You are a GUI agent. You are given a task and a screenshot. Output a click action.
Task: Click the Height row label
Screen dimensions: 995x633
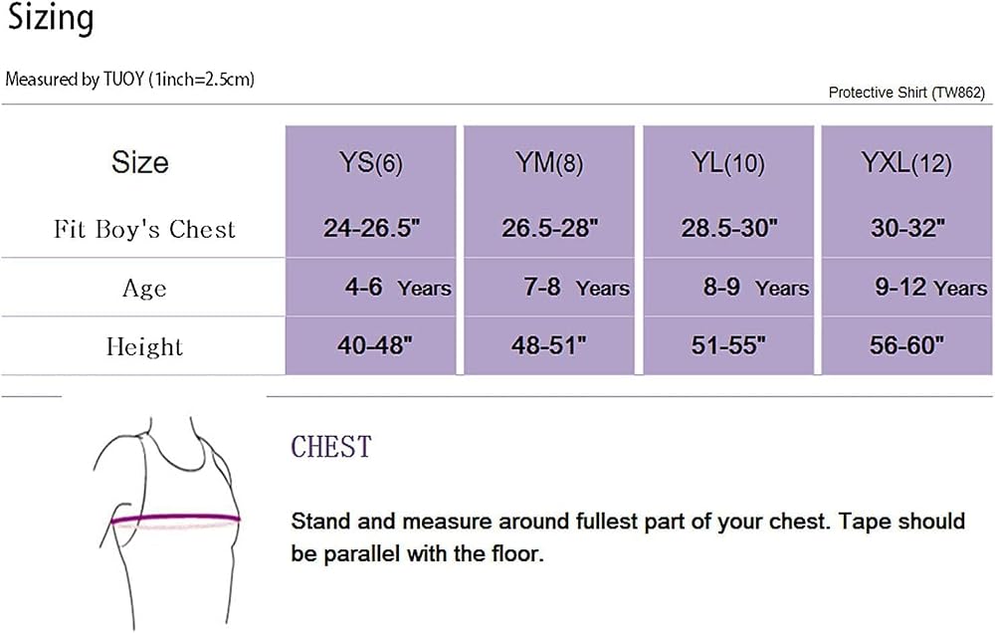(144, 346)
